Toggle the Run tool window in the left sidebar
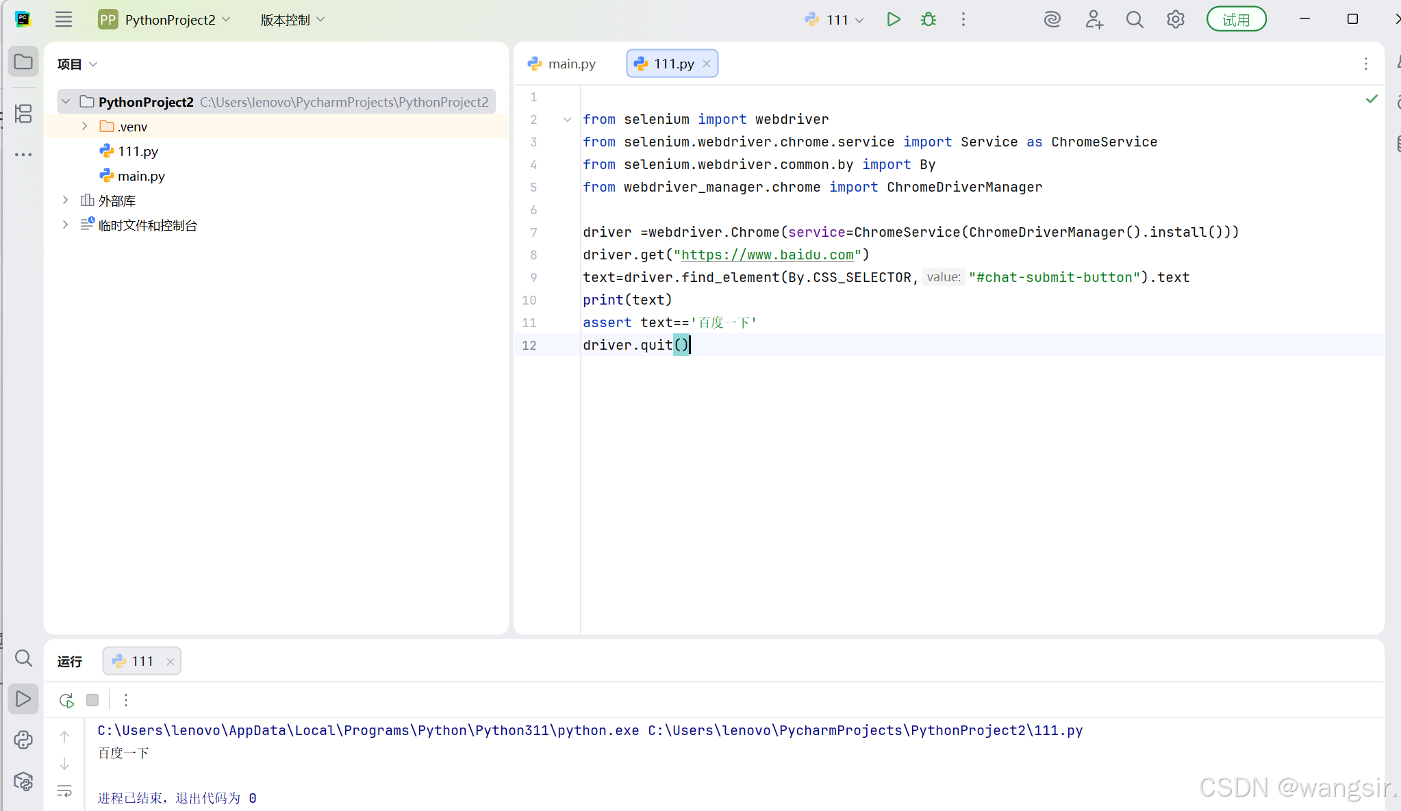This screenshot has height=811, width=1401. tap(23, 699)
